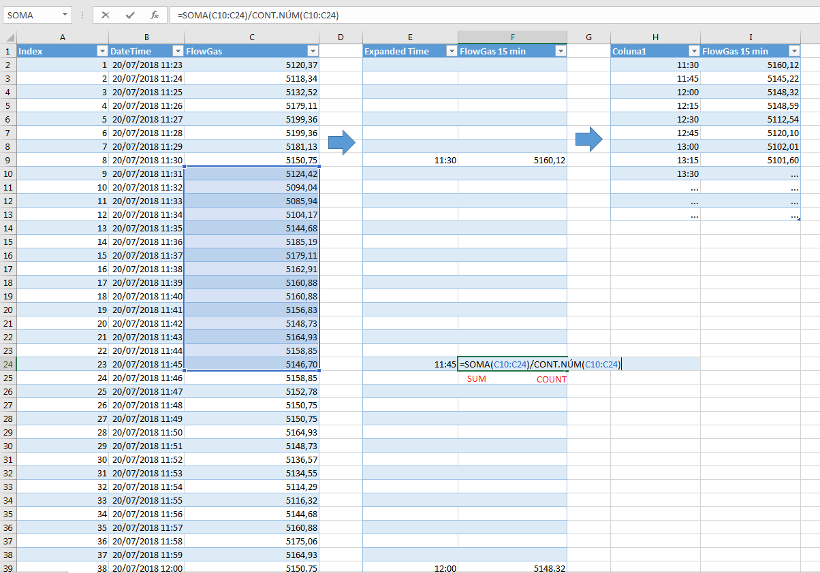Select cell 20/07/2018 11:45
This screenshot has width=820, height=573.
point(146,364)
